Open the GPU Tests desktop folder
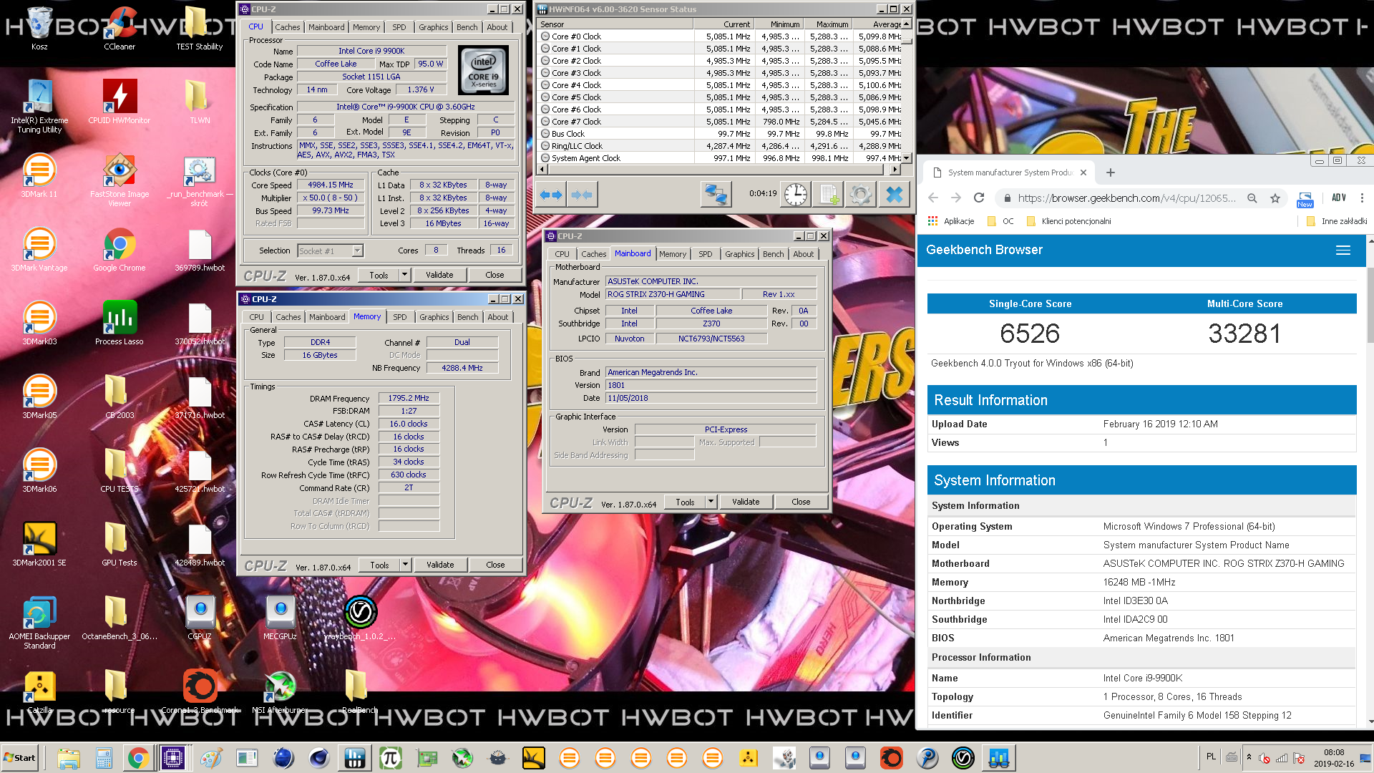The width and height of the screenshot is (1374, 773). tap(120, 545)
